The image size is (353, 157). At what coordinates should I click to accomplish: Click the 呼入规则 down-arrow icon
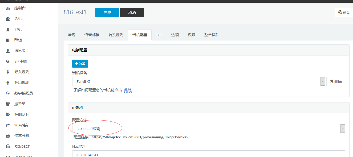click(x=8, y=72)
